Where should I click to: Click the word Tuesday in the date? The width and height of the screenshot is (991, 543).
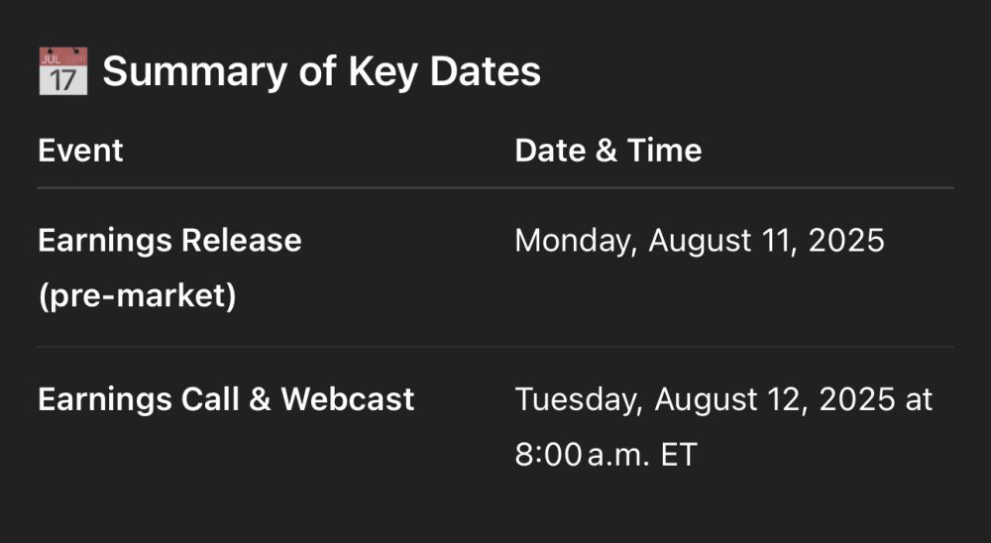coord(579,399)
